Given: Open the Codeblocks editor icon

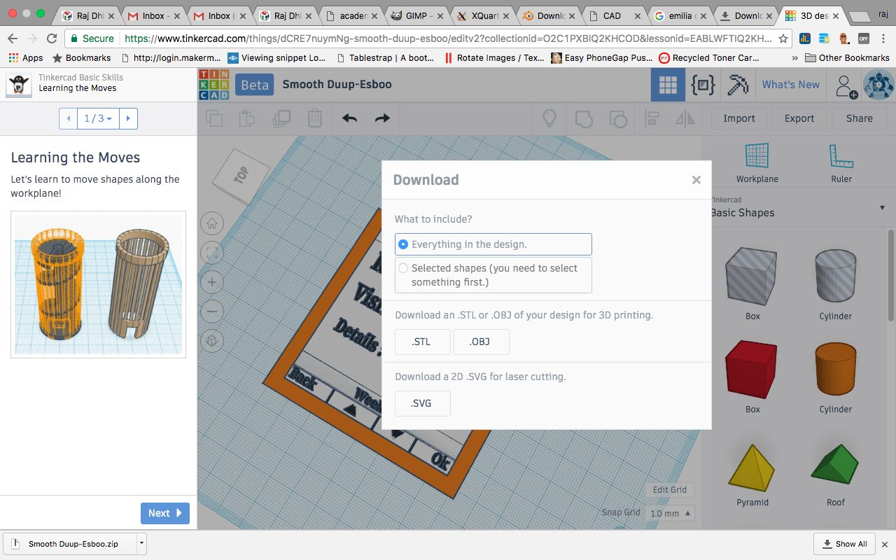Looking at the screenshot, I should pyautogui.click(x=703, y=85).
